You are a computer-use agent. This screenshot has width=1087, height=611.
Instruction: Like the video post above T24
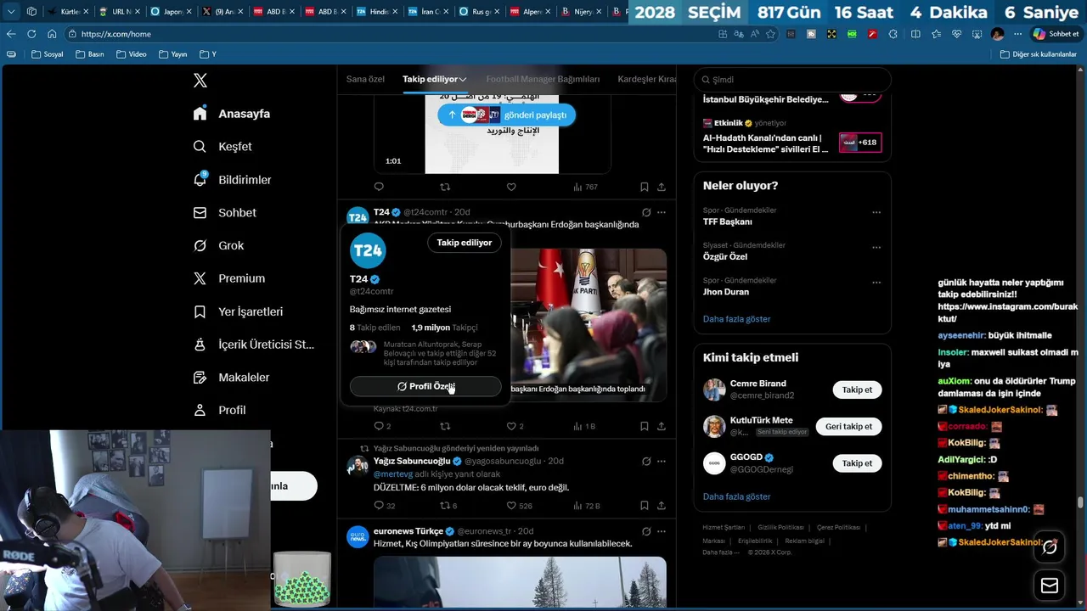(511, 187)
